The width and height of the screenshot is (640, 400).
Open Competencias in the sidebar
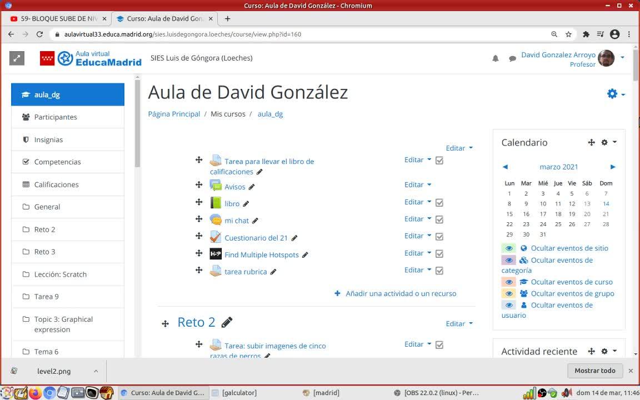tap(68, 162)
